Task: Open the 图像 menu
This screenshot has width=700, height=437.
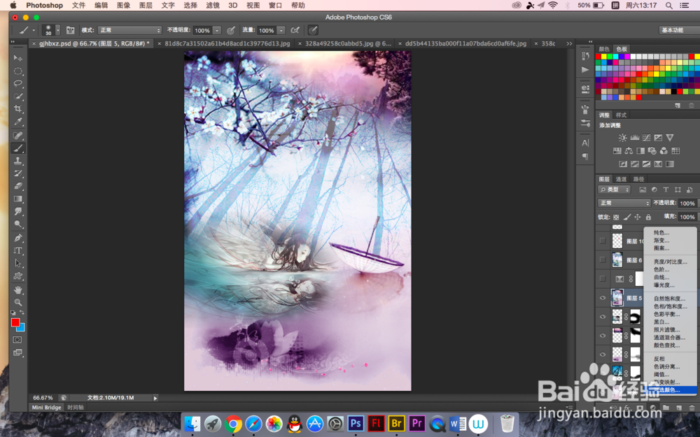Action: point(123,6)
